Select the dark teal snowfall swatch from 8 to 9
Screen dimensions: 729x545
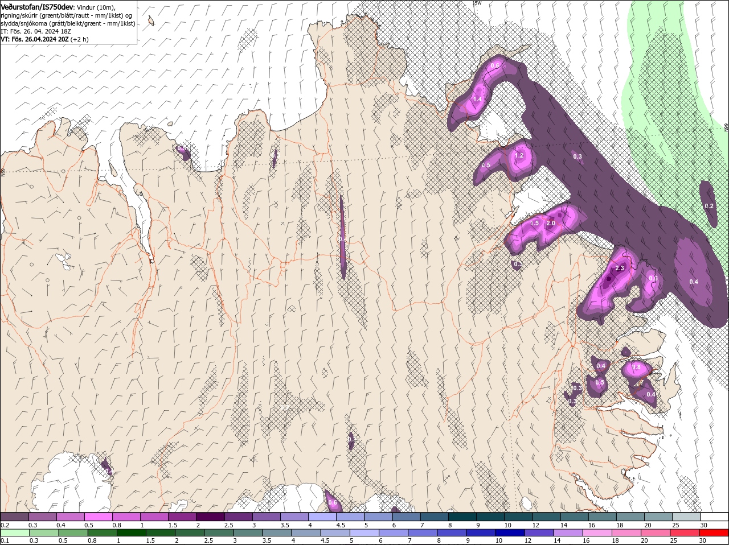462,517
